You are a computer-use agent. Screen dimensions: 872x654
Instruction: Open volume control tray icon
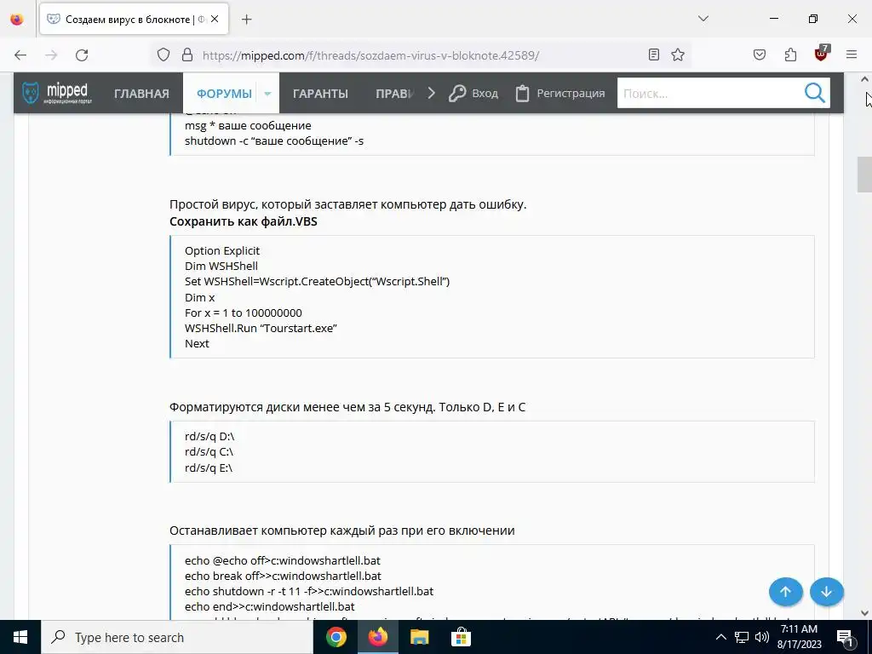coord(762,637)
